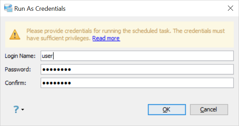Click the Password label
The width and height of the screenshot is (239, 126).
coord(18,70)
